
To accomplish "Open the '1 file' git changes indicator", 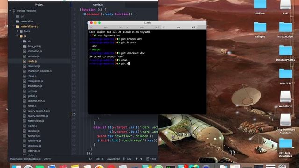I will click(x=151, y=159).
